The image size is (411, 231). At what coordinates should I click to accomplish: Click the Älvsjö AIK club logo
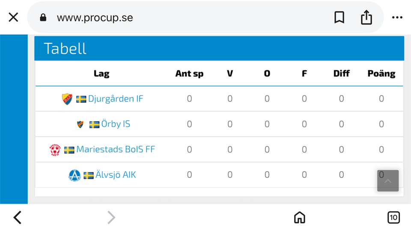point(74,175)
